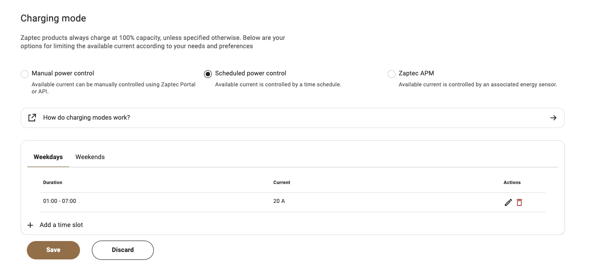
Task: Select Scheduled power control radio button
Action: pyautogui.click(x=208, y=74)
